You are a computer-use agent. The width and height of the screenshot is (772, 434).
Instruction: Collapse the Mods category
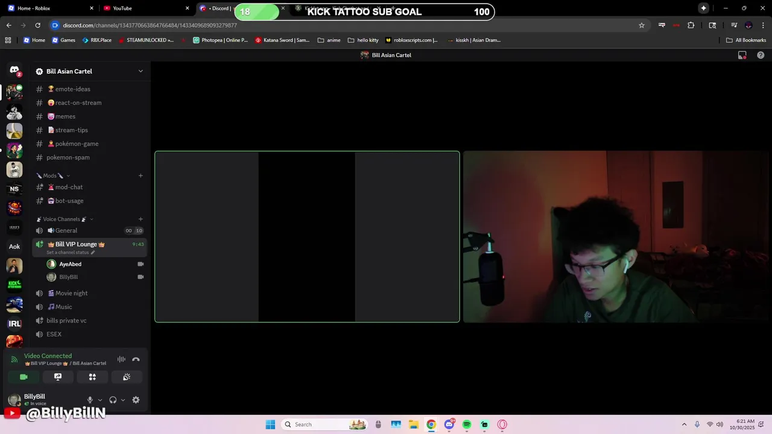pyautogui.click(x=52, y=175)
